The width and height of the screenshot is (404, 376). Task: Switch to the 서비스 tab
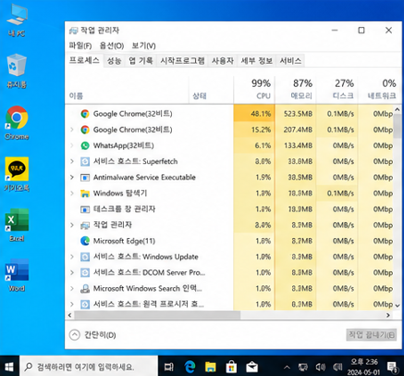[290, 61]
